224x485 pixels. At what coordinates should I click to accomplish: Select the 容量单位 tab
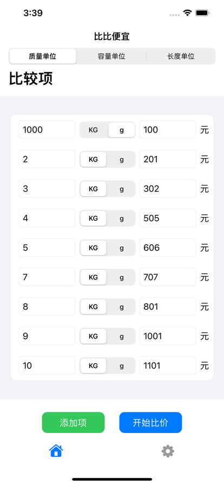click(111, 56)
